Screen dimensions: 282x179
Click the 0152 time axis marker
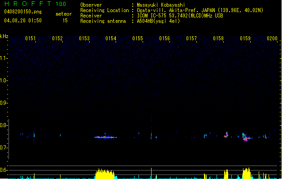(x=57, y=38)
